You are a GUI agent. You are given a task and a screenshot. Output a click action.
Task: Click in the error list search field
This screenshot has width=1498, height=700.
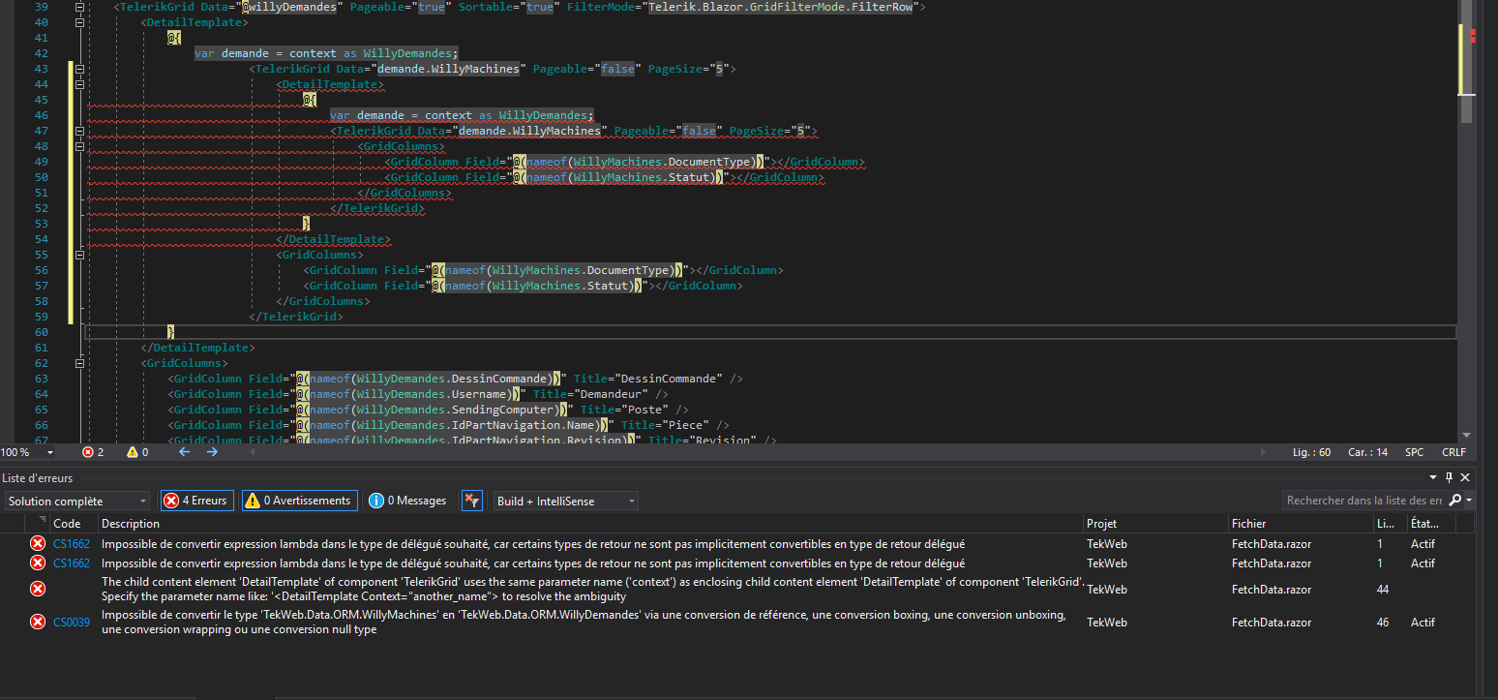[1364, 501]
